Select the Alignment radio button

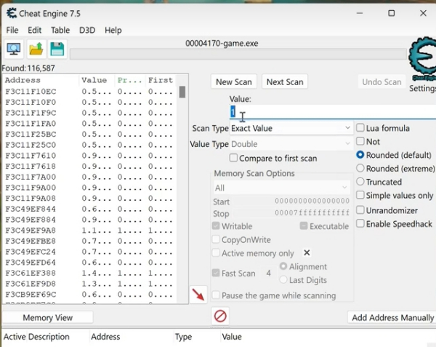pyautogui.click(x=283, y=266)
